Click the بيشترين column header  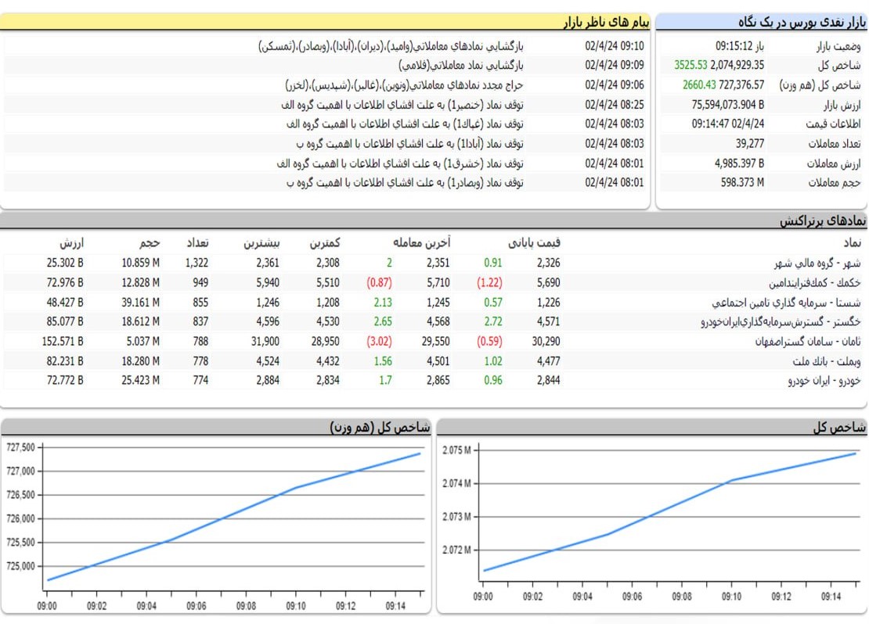coord(261,242)
